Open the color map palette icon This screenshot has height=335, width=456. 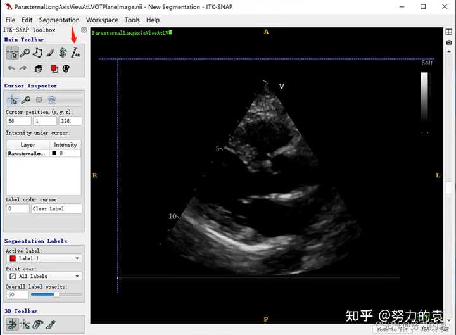point(66,69)
